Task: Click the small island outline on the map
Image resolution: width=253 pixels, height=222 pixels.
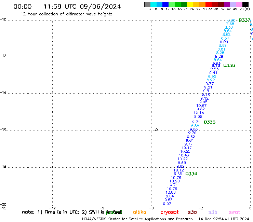Action: pos(156,129)
